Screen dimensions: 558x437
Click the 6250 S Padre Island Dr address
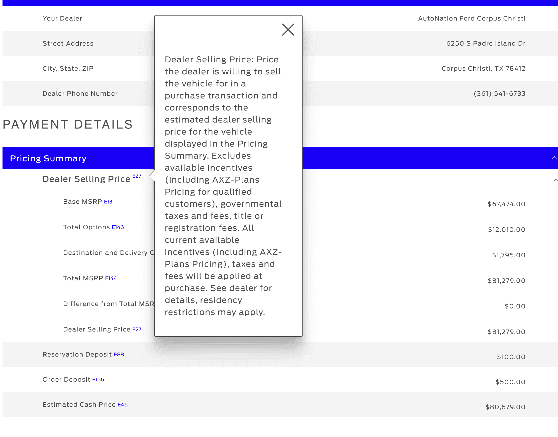[486, 44]
